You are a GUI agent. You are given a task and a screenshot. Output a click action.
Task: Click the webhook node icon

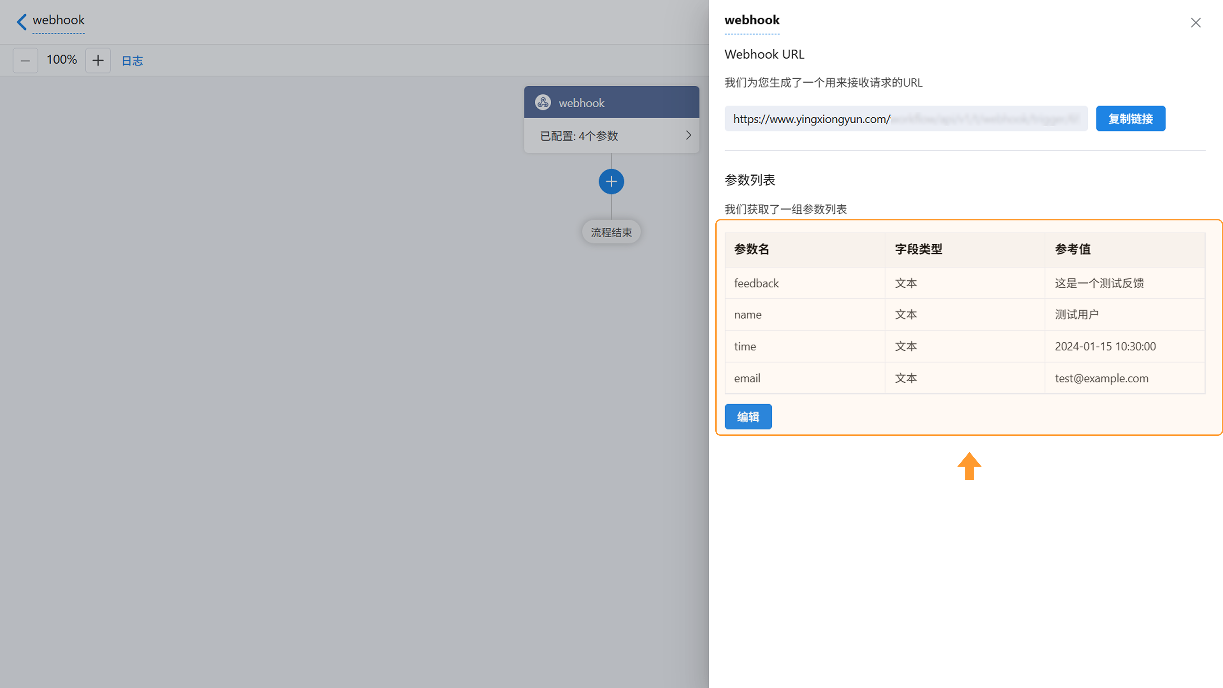tap(543, 102)
